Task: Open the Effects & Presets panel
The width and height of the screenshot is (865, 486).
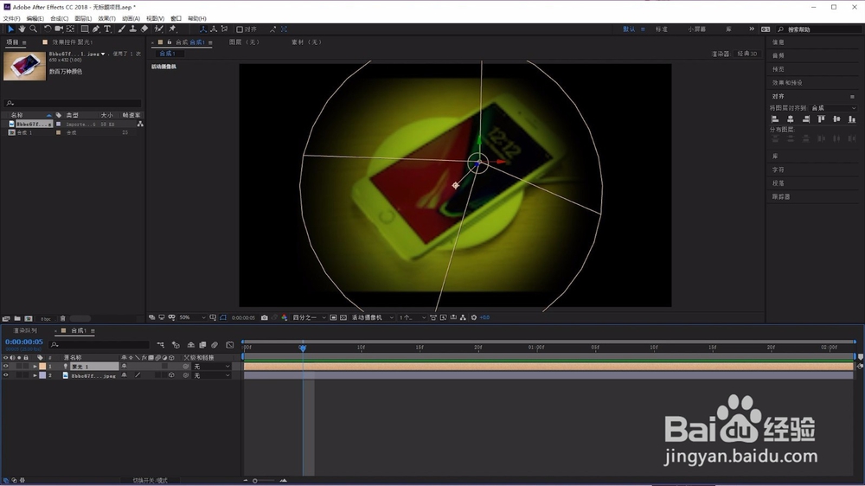Action: click(x=787, y=83)
